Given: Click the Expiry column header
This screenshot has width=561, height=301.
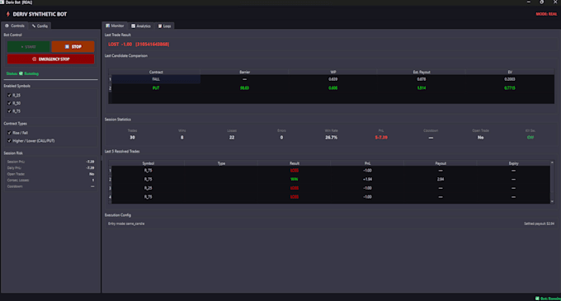Looking at the screenshot, I should (513, 163).
